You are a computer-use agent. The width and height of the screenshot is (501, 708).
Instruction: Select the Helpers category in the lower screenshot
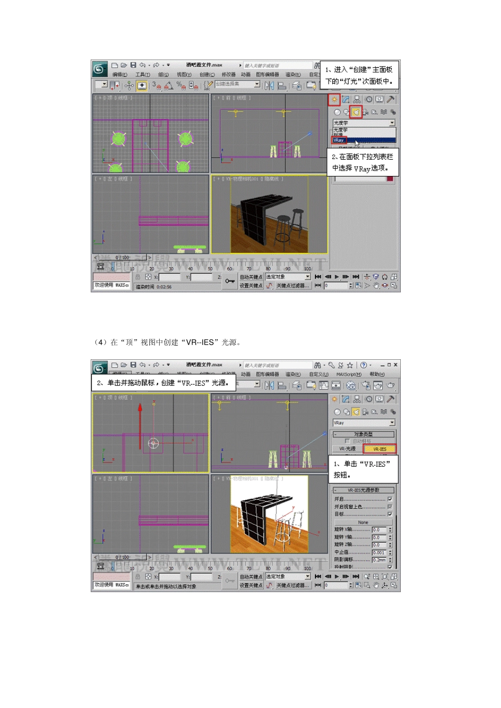click(374, 412)
